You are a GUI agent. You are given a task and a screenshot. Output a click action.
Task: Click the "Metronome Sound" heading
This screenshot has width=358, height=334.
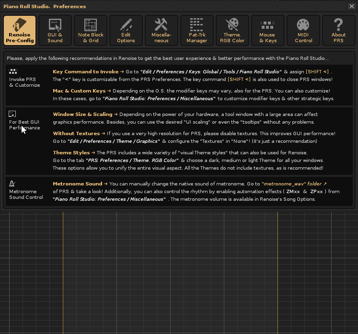click(78, 184)
